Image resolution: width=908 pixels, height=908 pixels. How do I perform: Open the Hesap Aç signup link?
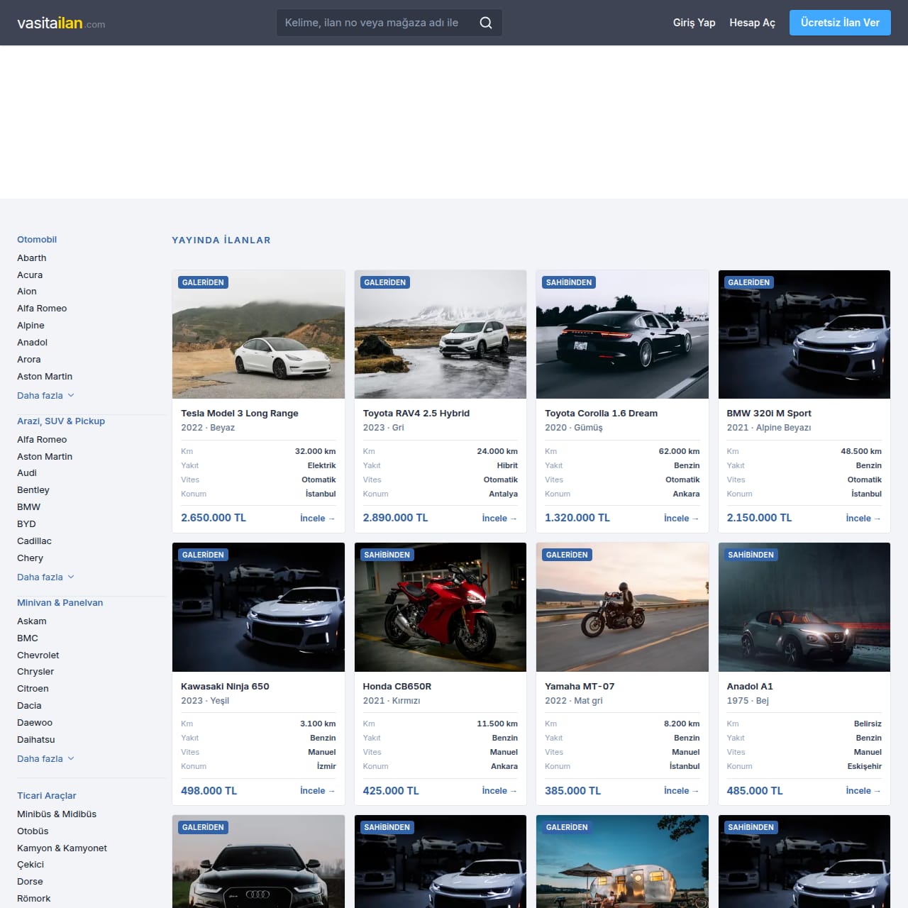(x=752, y=23)
